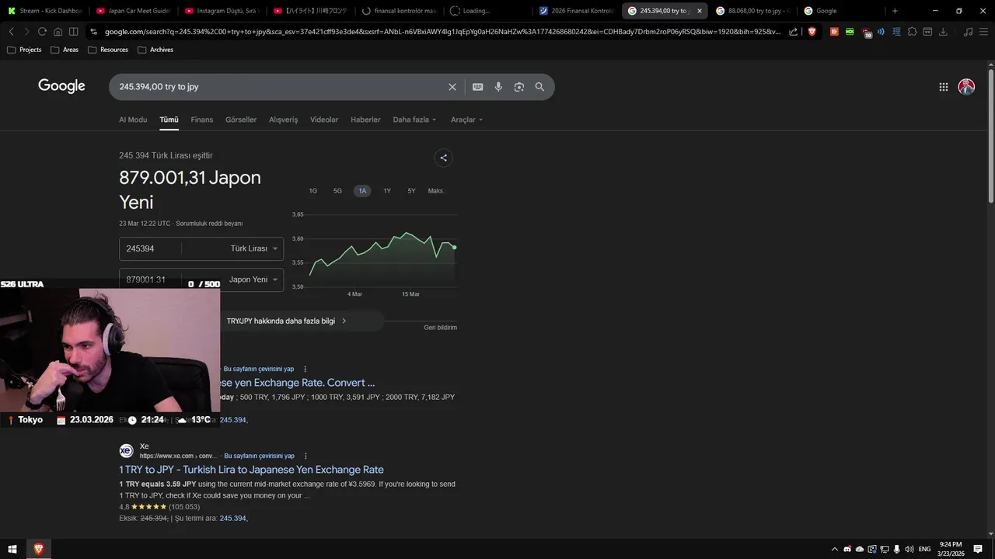Switch to Görseller search tab
This screenshot has height=559, width=995.
(x=241, y=120)
